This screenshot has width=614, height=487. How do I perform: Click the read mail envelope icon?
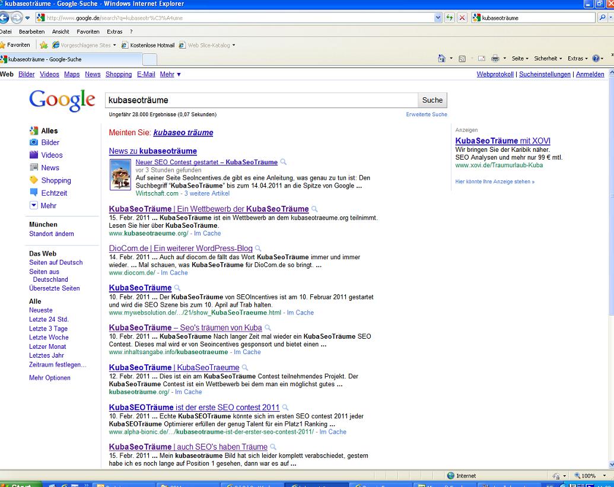tap(482, 58)
